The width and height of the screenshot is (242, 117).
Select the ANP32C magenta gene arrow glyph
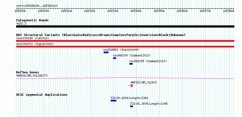(131, 86)
